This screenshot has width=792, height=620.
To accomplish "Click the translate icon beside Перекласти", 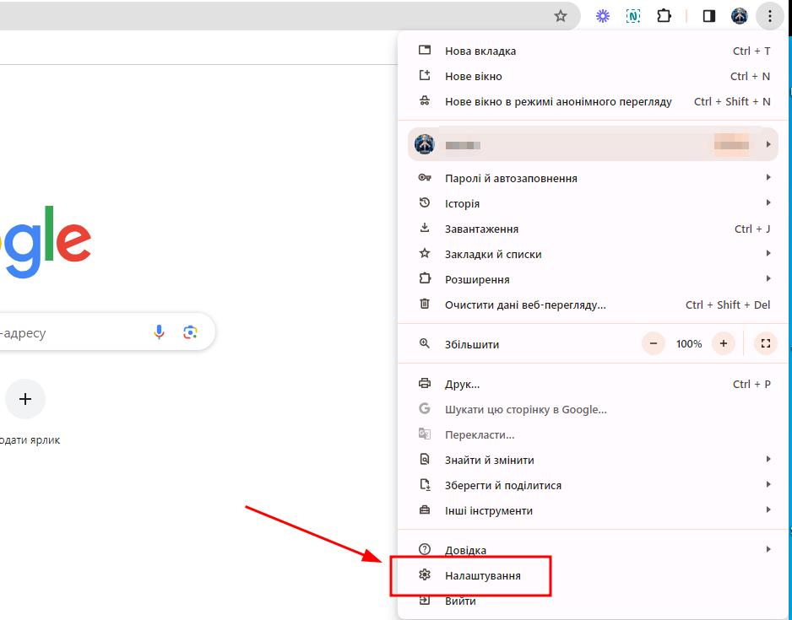I will point(424,434).
